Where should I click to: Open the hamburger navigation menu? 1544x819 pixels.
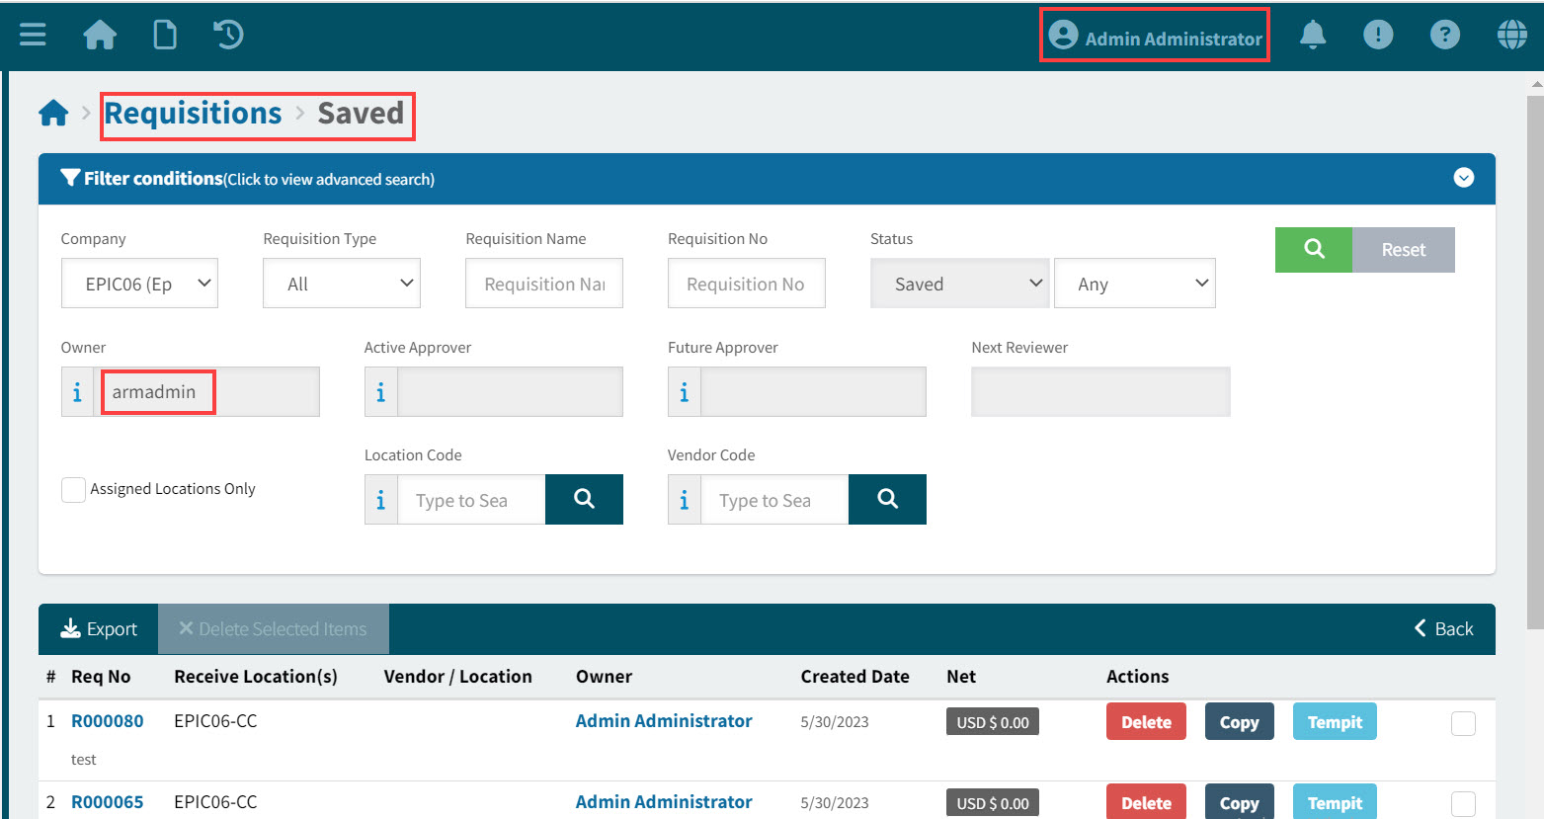tap(33, 36)
